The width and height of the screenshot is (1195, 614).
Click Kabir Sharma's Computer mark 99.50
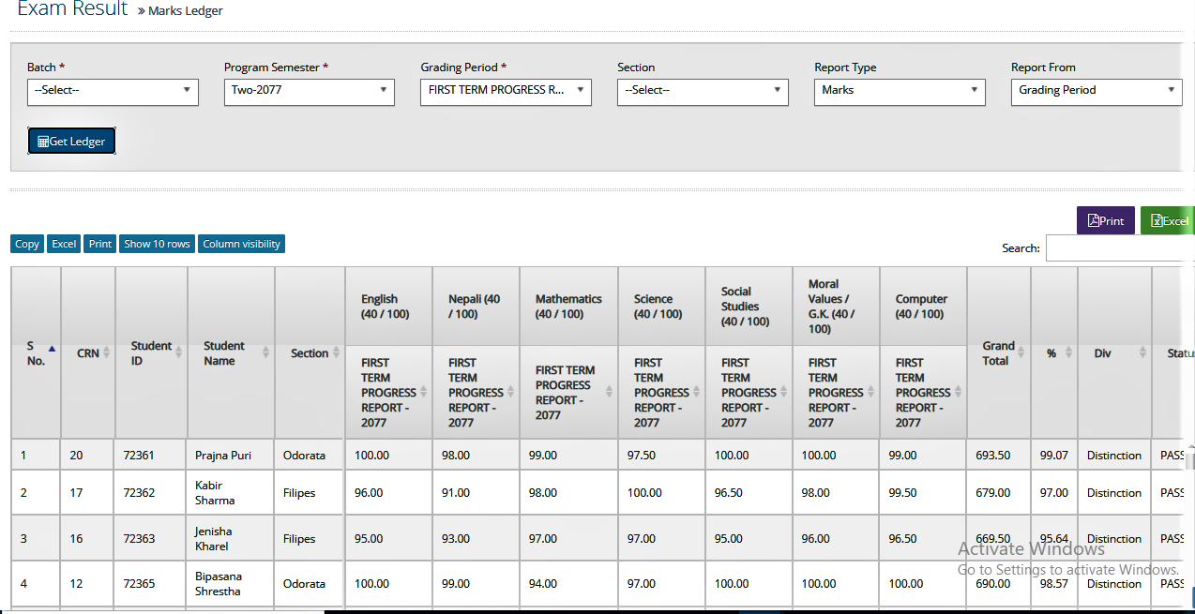tap(902, 493)
